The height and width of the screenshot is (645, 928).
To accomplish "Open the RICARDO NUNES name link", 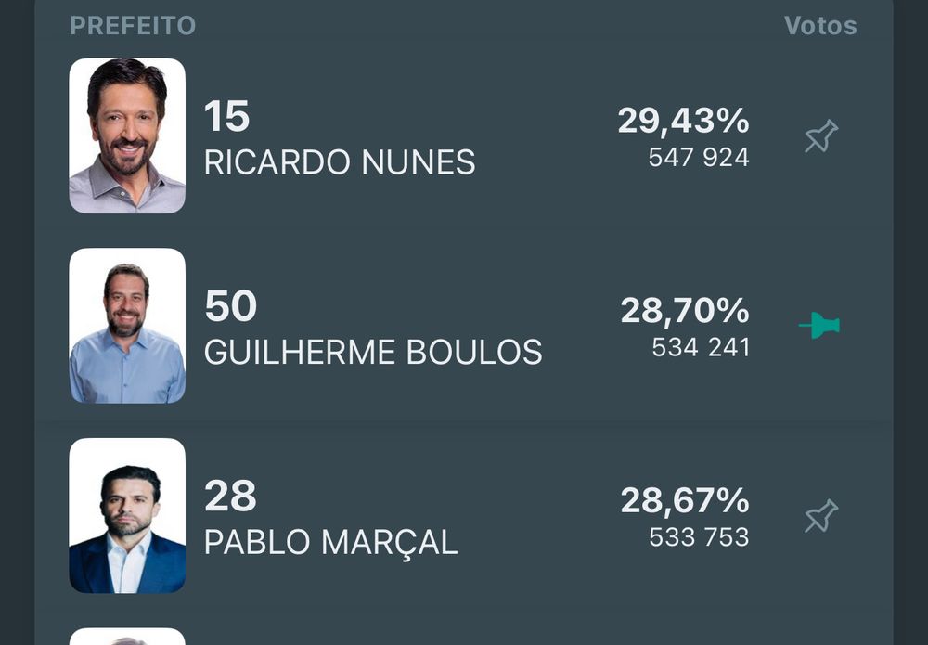I will click(x=339, y=162).
